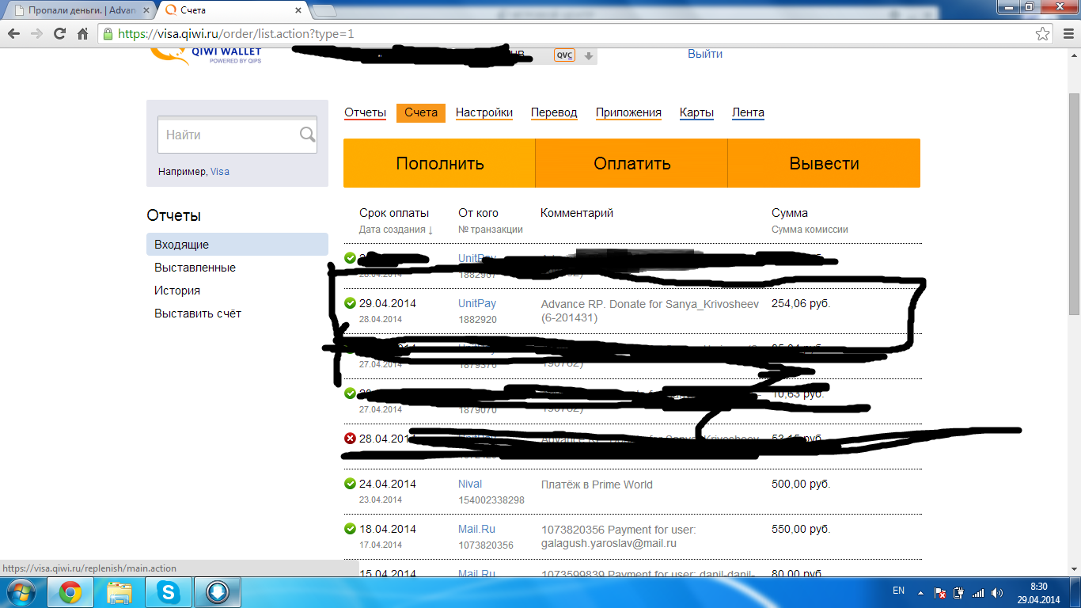Click transaction number 154002338298
Image resolution: width=1081 pixels, height=608 pixels.
[x=491, y=500]
